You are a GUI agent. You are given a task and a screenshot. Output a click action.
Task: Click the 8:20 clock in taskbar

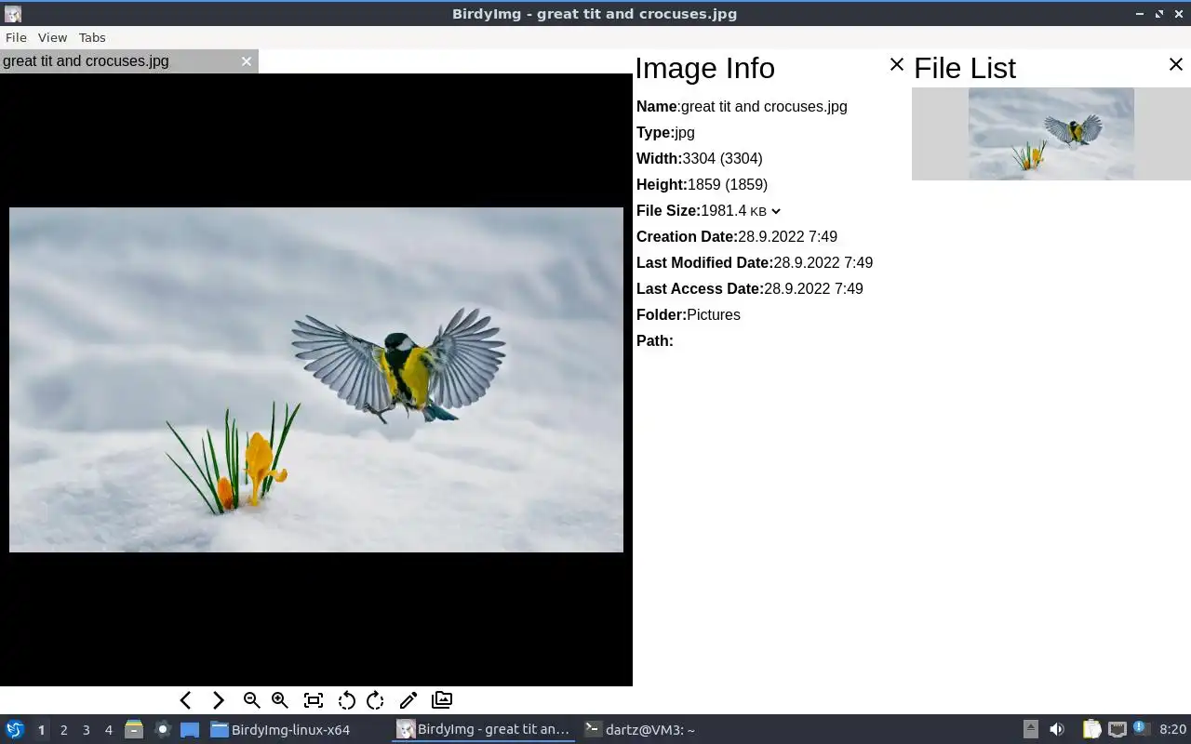[x=1172, y=730]
